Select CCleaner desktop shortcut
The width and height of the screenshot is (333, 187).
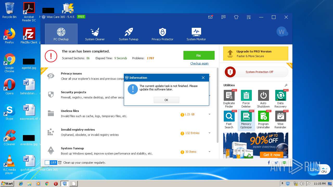pyautogui.click(x=9, y=138)
